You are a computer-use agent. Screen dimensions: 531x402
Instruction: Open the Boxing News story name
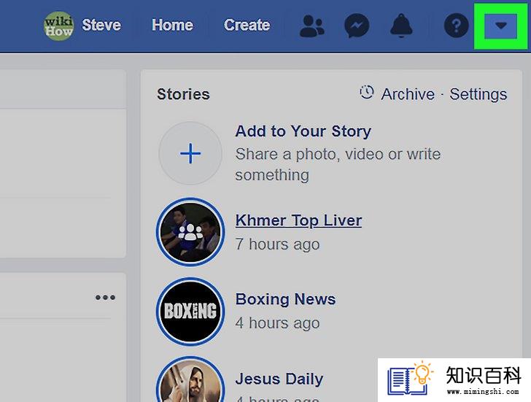click(x=285, y=299)
